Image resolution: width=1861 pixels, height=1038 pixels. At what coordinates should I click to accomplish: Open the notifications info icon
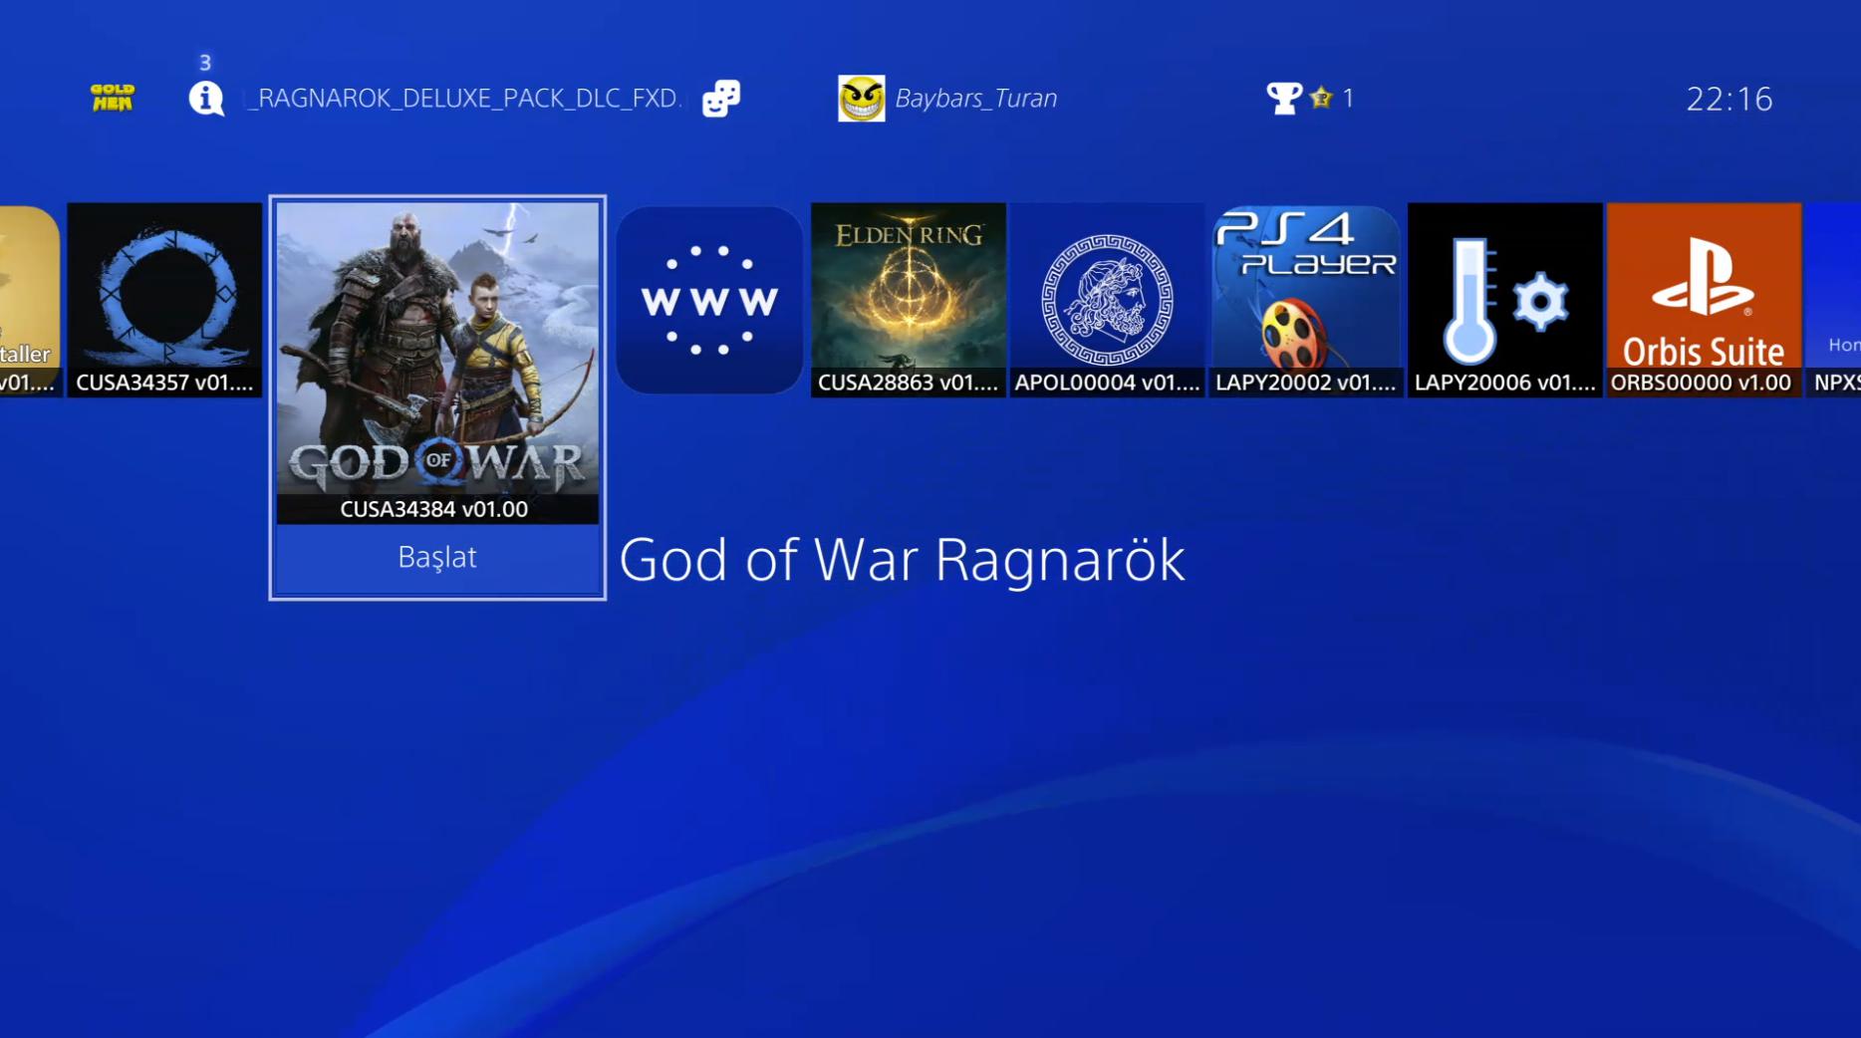tap(206, 98)
